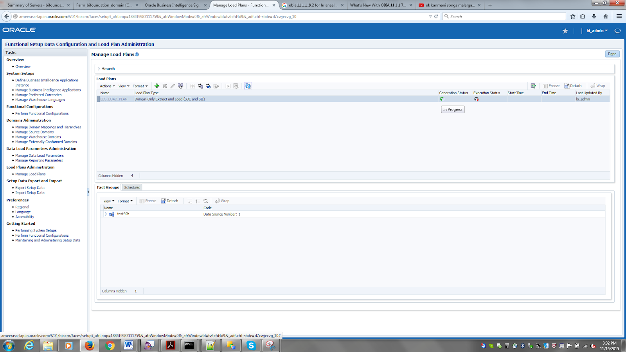626x352 pixels.
Task: Open the Export Setup Data link
Action: pos(30,188)
